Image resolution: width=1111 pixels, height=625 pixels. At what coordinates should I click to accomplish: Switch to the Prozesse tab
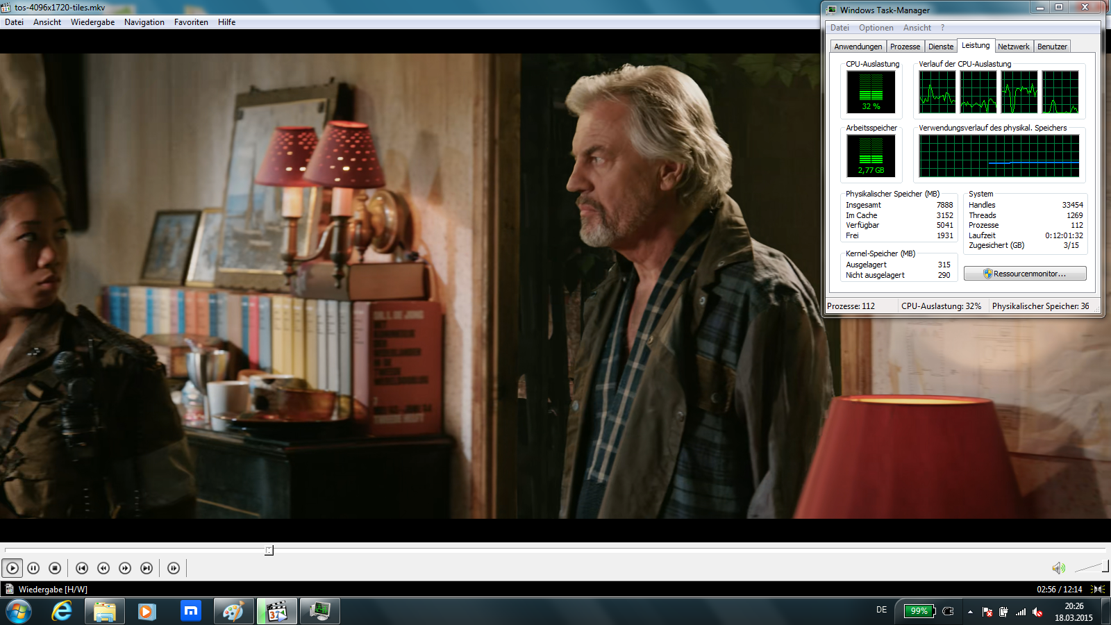905,47
